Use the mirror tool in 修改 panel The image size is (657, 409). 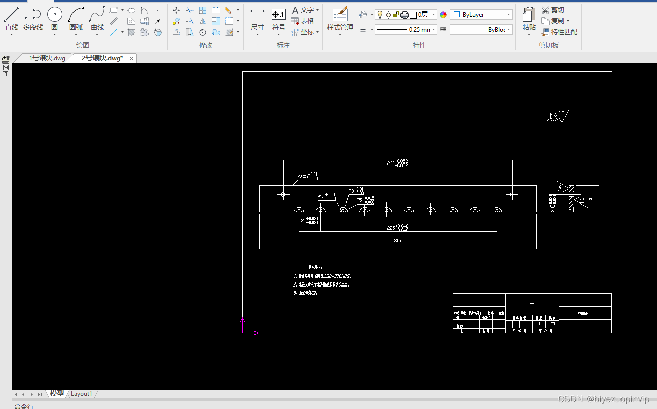coord(203,21)
